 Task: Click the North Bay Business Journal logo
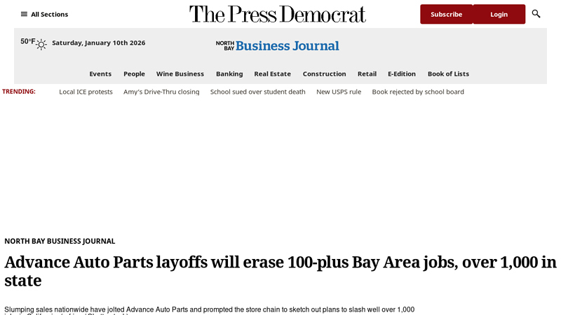tap(277, 45)
